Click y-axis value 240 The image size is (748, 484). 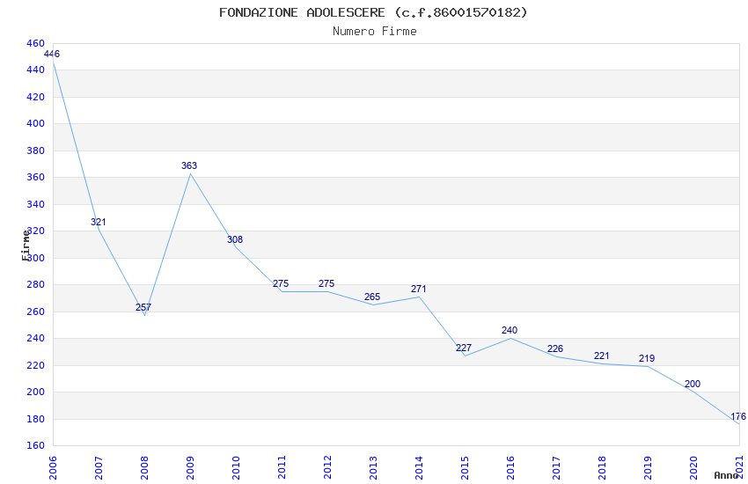(36, 339)
